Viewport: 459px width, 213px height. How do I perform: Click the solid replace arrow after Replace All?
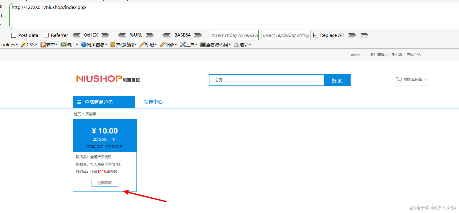click(x=352, y=35)
